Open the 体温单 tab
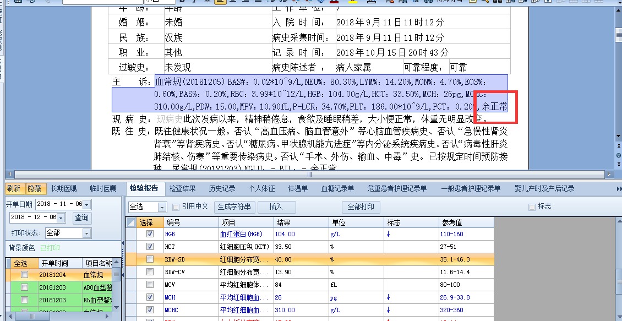The height and width of the screenshot is (321, 622). pyautogui.click(x=298, y=188)
